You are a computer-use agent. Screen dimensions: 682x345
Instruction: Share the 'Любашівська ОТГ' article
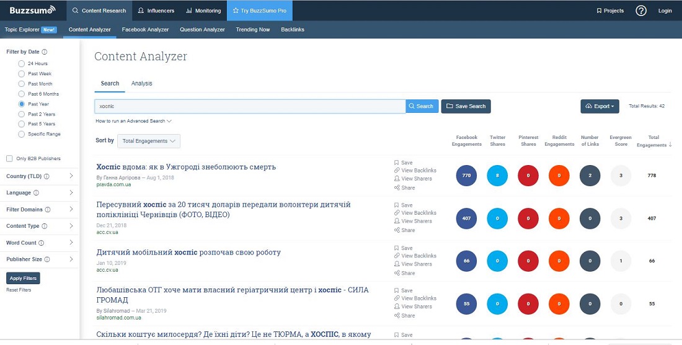404,315
